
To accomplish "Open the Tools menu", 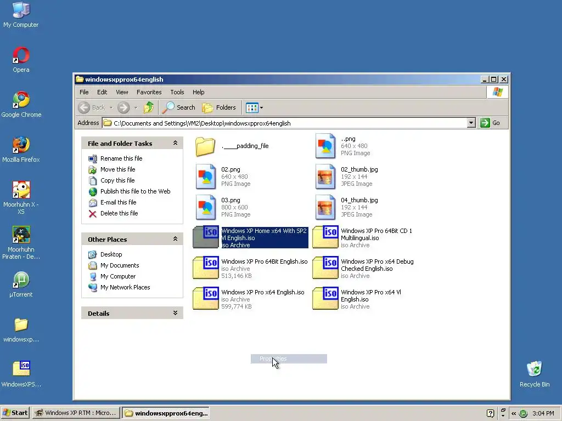I will 177,92.
